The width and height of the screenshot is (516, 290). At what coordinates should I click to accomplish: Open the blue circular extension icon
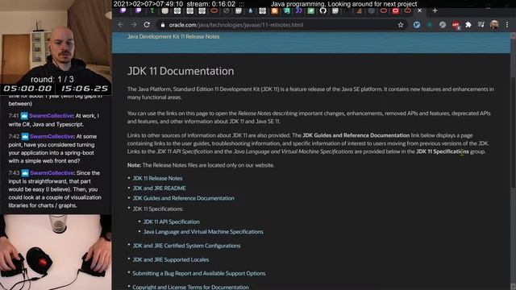pos(417,25)
